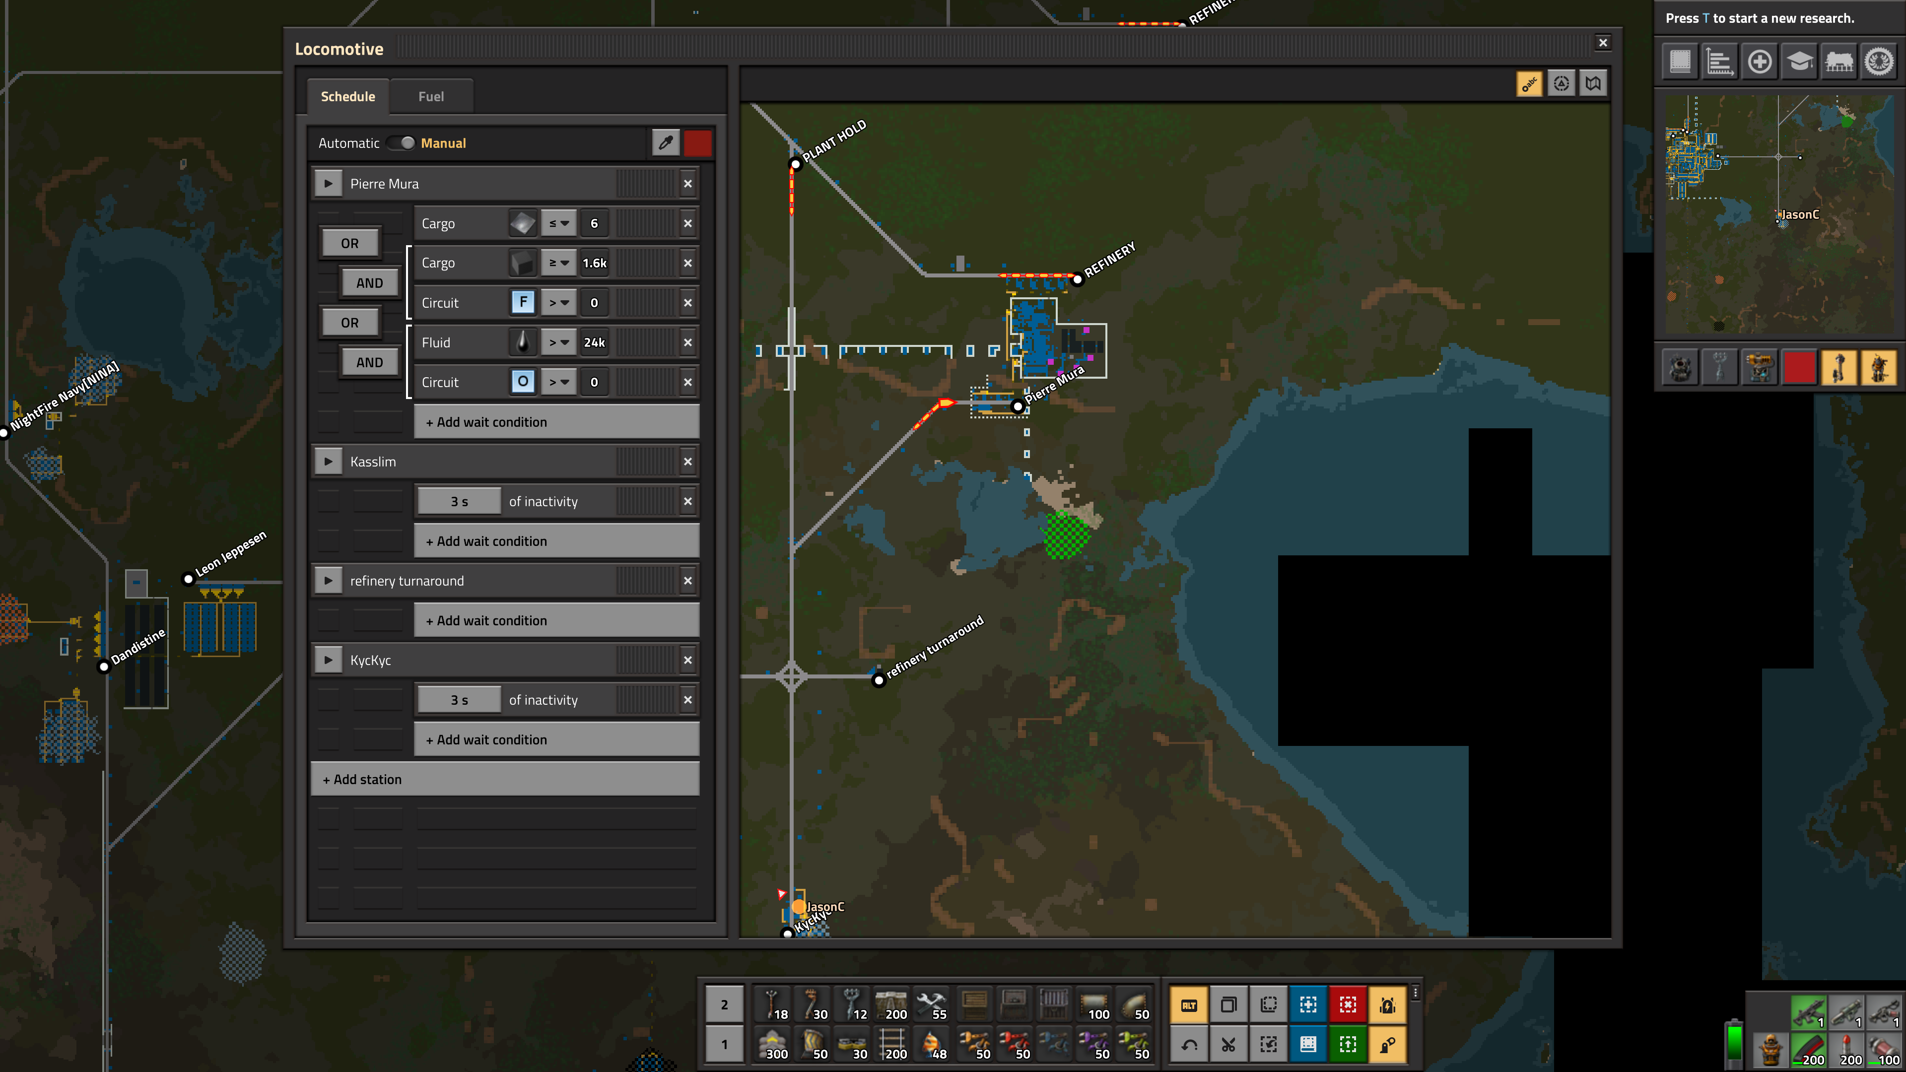1906x1072 pixels.
Task: Click the undo arrow shortcut
Action: tap(1189, 1044)
